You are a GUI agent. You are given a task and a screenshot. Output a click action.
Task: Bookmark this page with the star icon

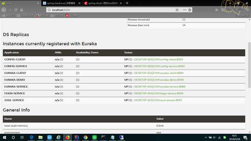click(190, 10)
